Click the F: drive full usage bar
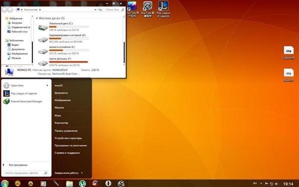 69,62
